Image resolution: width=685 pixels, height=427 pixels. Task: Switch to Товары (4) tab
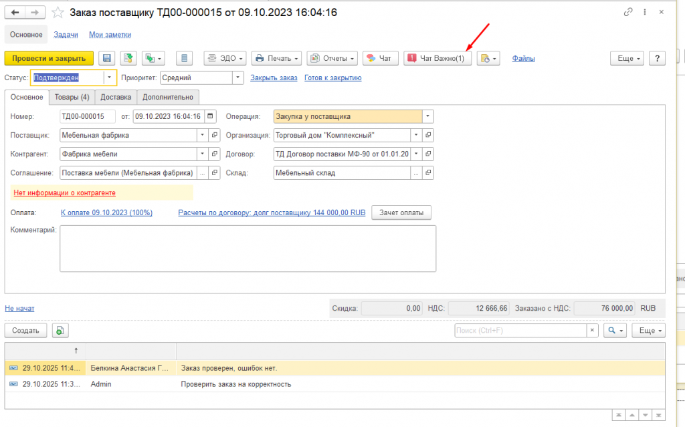(72, 97)
